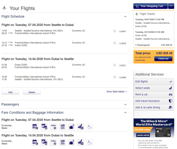Click the Delete button under the flight schedule

32,92
